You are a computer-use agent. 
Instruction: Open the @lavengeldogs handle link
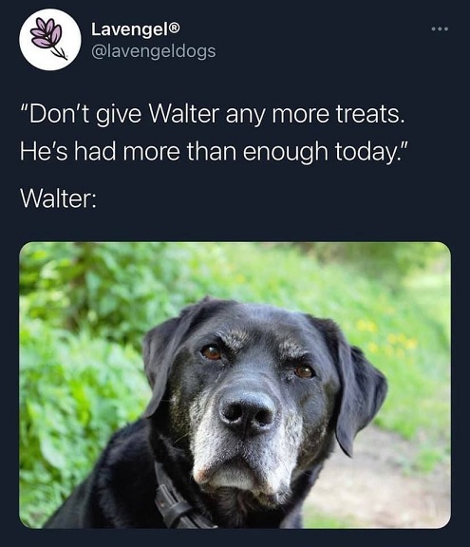pyautogui.click(x=154, y=51)
